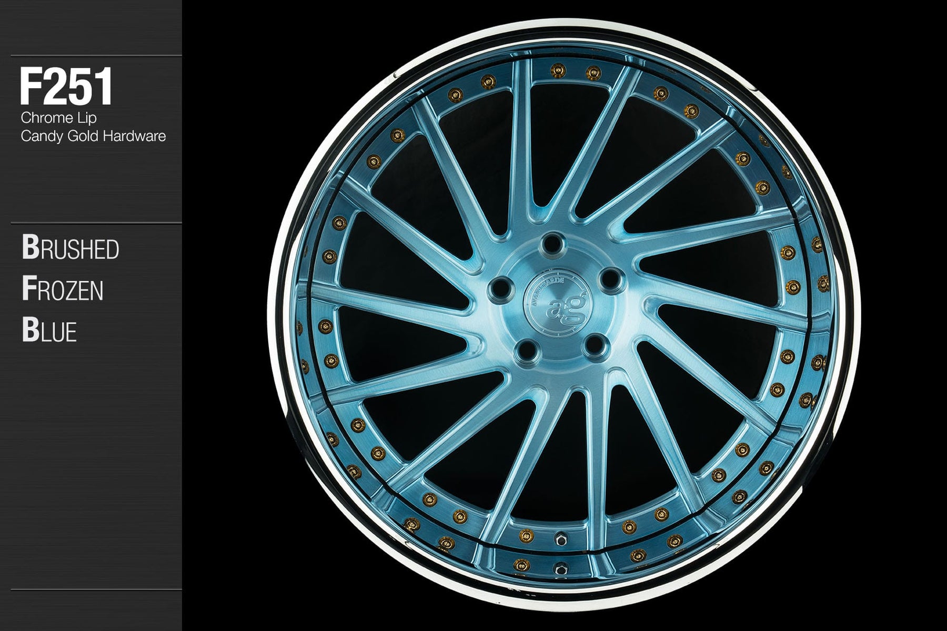Click the large capital B of "Brushed"
Image resolution: width=947 pixels, height=631 pixels.
pyautogui.click(x=28, y=248)
